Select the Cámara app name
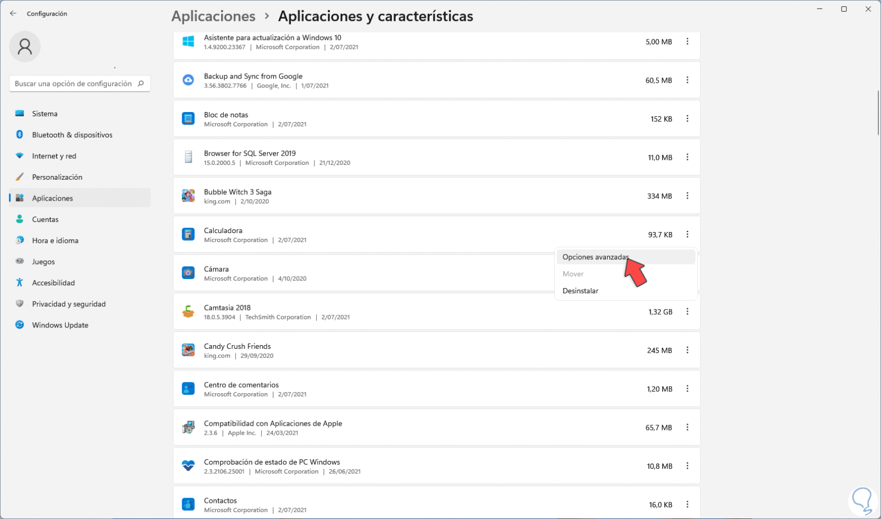Screen dimensions: 881x519 coord(216,269)
